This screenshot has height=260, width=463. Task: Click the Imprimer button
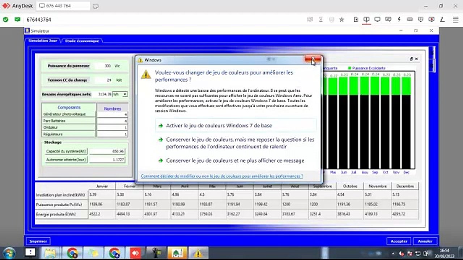(38, 241)
